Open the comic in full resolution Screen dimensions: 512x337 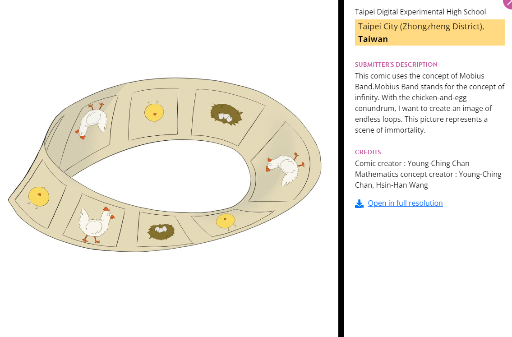coord(405,203)
